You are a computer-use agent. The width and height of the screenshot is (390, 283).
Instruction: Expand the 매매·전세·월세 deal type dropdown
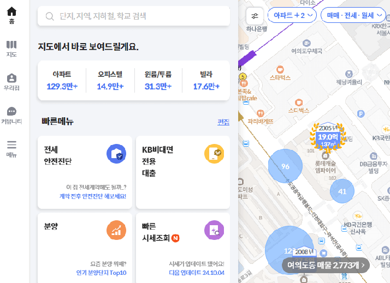click(x=353, y=15)
